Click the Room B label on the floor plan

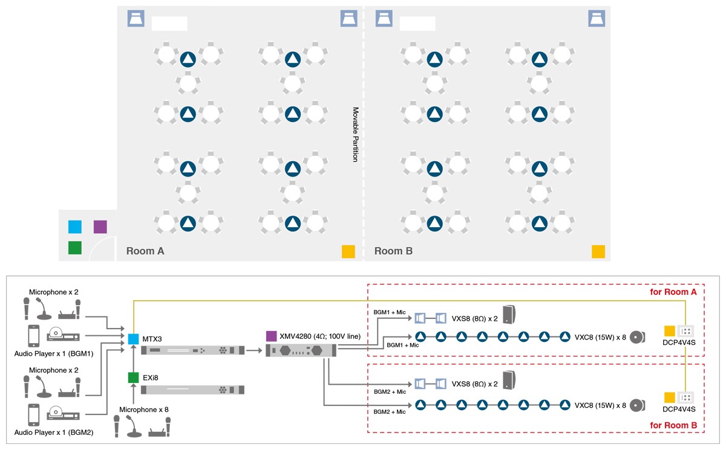coord(393,251)
